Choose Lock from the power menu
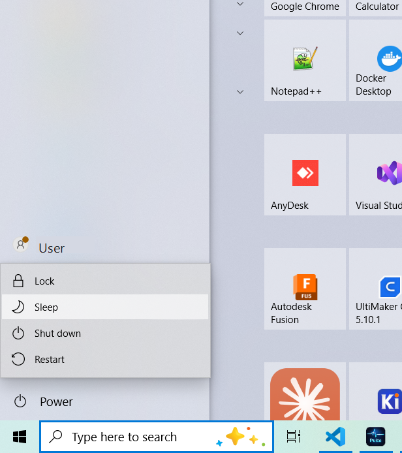 [106, 281]
